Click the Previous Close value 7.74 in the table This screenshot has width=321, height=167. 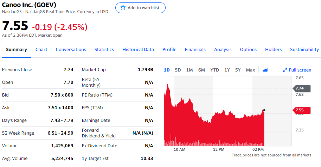pos(68,69)
